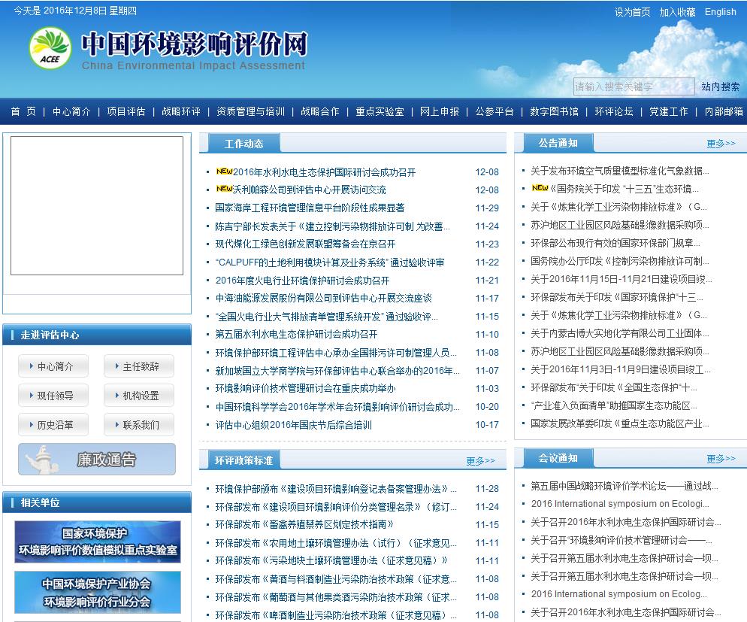Switch to English version
This screenshot has height=622, width=747.
[720, 12]
